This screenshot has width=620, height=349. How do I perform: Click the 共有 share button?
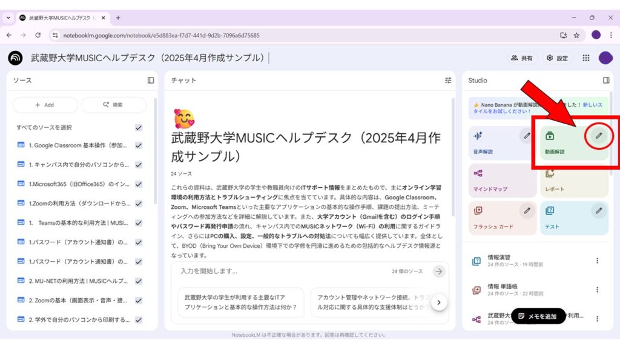pyautogui.click(x=522, y=58)
